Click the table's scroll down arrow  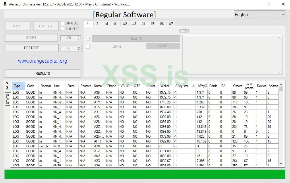pyautogui.click(x=281, y=163)
